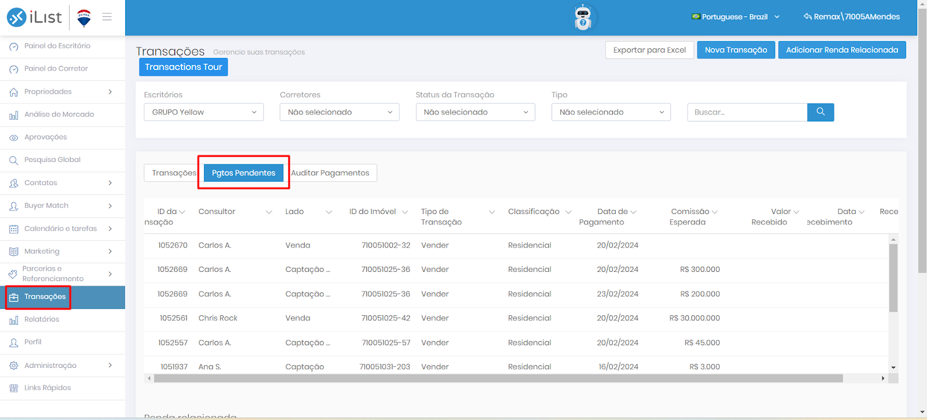Click the R$ 30.000.000 commission value

point(695,318)
